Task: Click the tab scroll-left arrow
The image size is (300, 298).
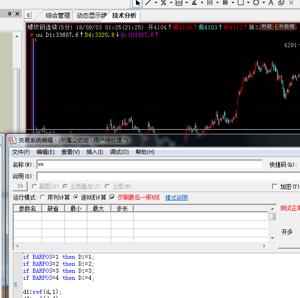Action: coord(28,15)
